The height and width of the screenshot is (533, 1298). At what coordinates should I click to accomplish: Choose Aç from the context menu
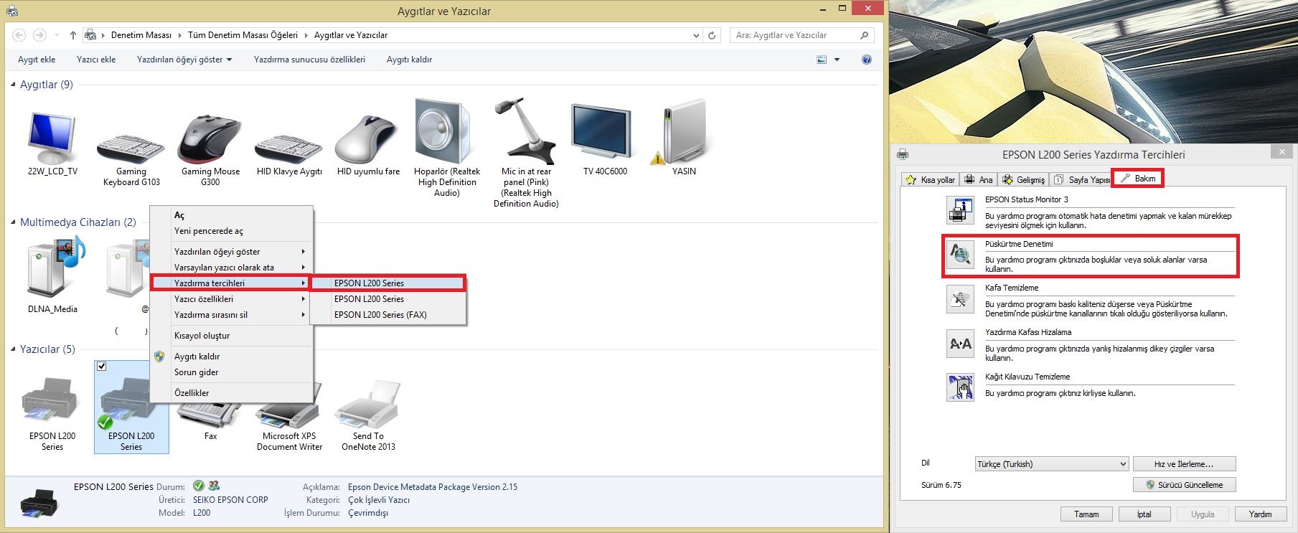pyautogui.click(x=232, y=215)
